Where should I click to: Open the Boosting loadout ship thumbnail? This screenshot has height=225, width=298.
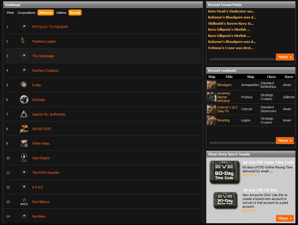(x=212, y=120)
